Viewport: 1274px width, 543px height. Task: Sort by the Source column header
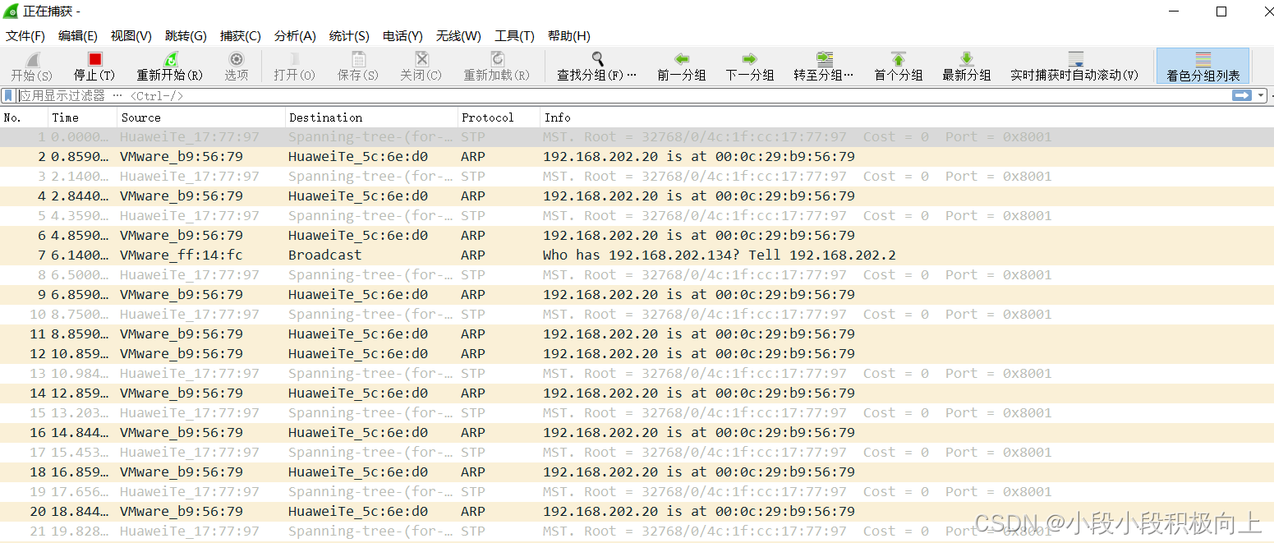[x=201, y=117]
